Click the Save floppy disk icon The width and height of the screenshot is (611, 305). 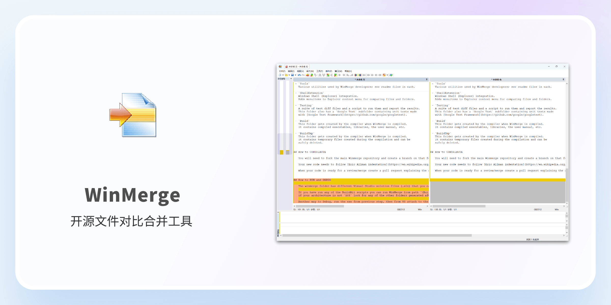click(x=292, y=75)
